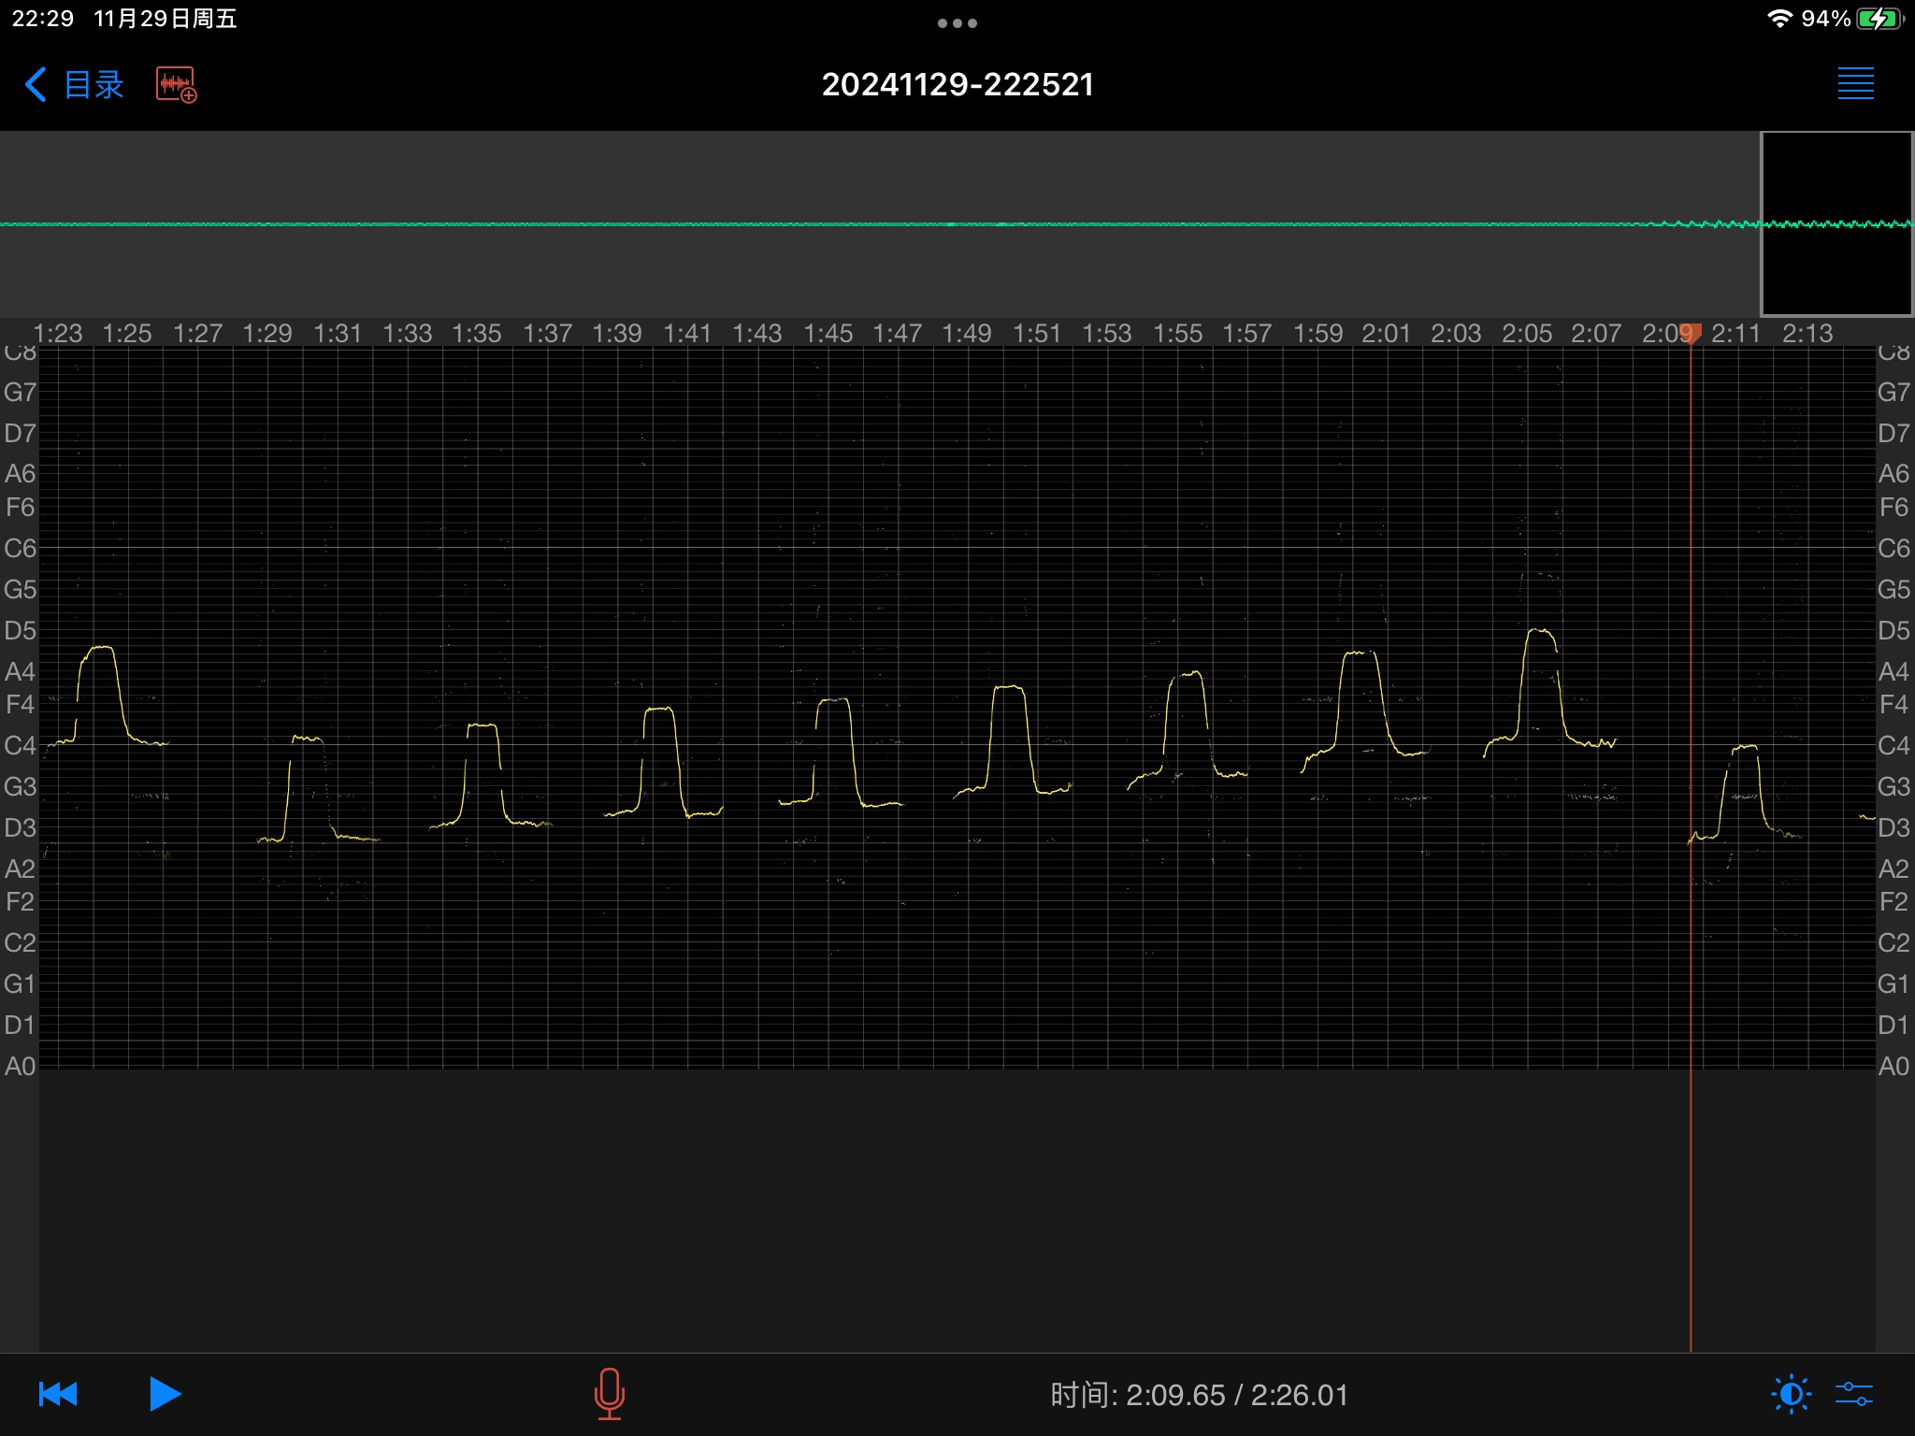Open the list menu icon at top right

(x=1855, y=84)
